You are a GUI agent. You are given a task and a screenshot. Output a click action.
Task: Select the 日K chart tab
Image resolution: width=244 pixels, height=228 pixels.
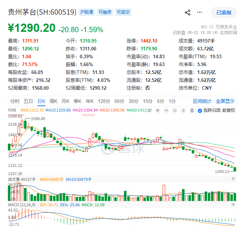point(42,101)
